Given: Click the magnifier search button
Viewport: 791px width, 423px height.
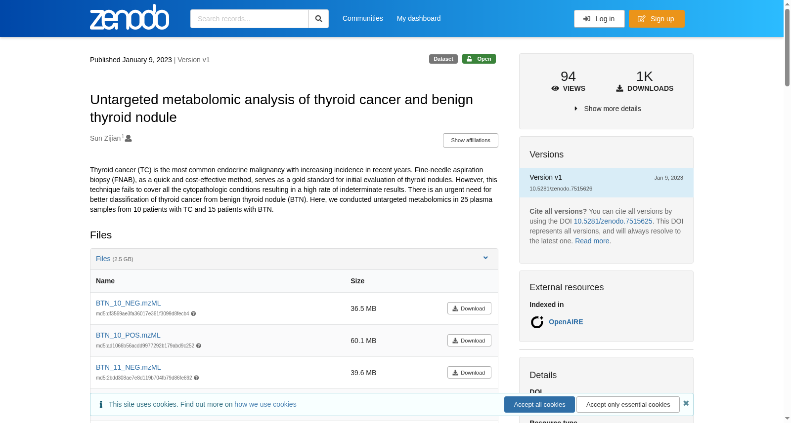Looking at the screenshot, I should 318,19.
